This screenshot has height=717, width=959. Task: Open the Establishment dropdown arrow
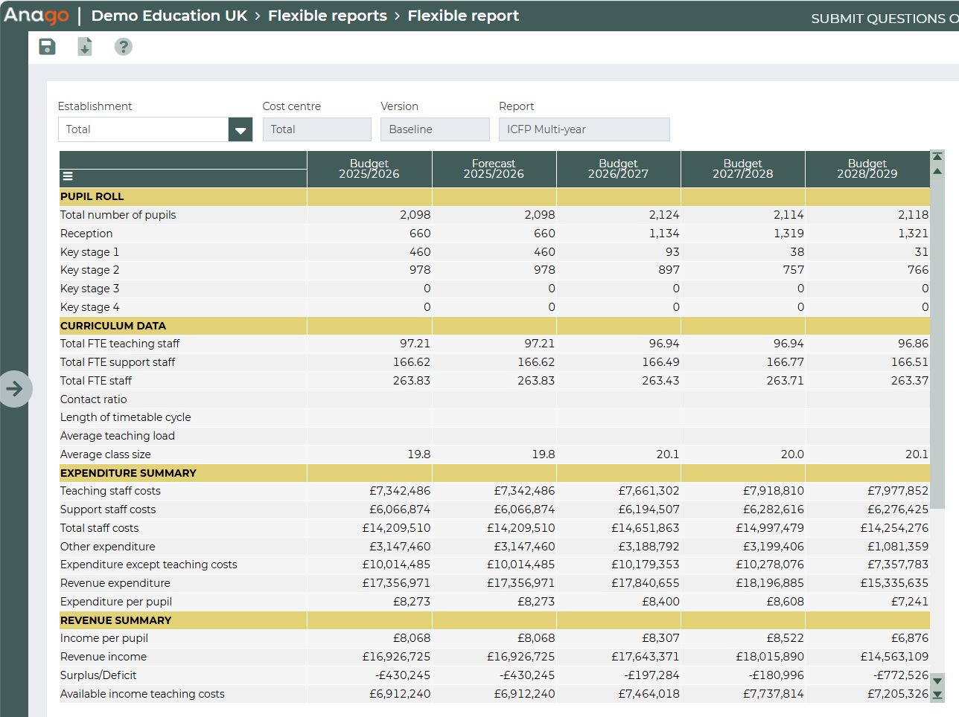tap(240, 129)
